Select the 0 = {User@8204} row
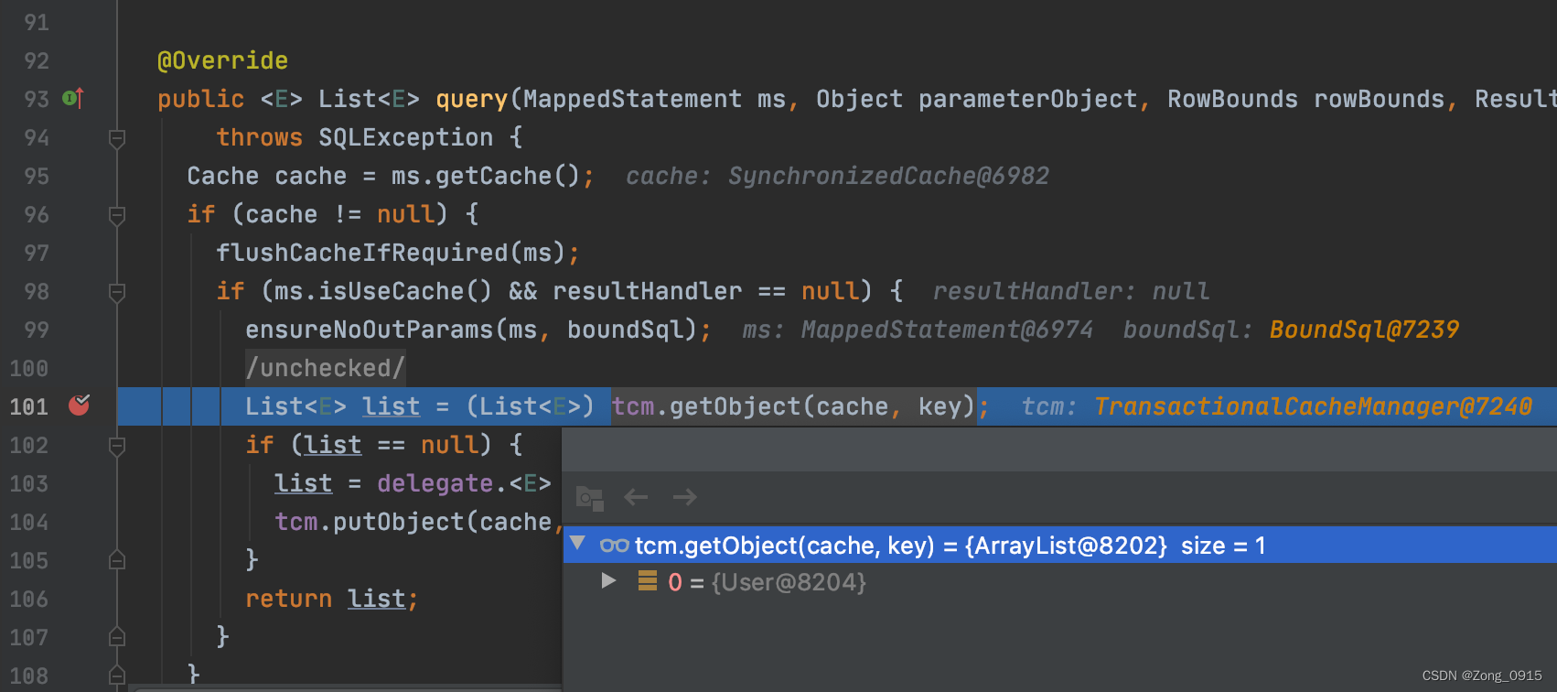The width and height of the screenshot is (1557, 692). (x=1059, y=581)
